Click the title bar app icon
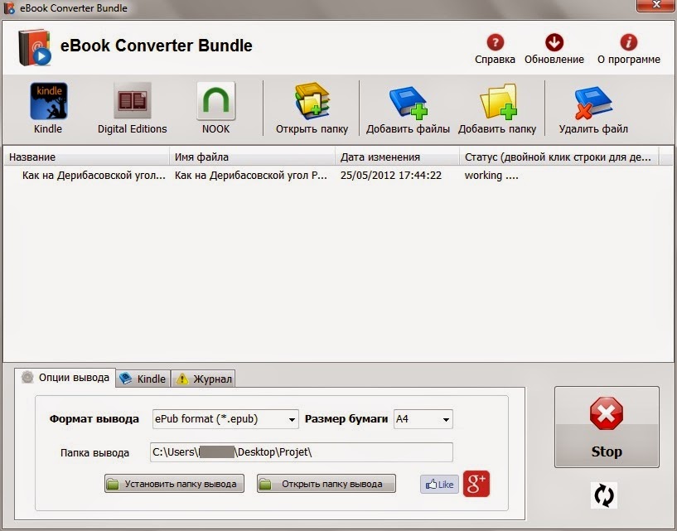This screenshot has width=677, height=531. coord(9,8)
